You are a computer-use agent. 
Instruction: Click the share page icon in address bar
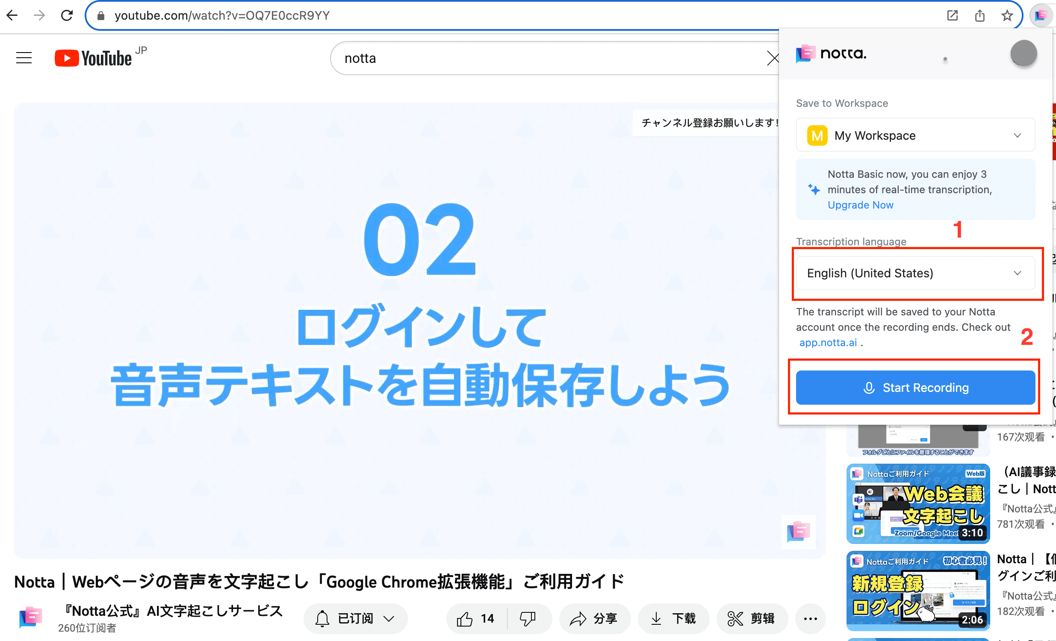[980, 16]
